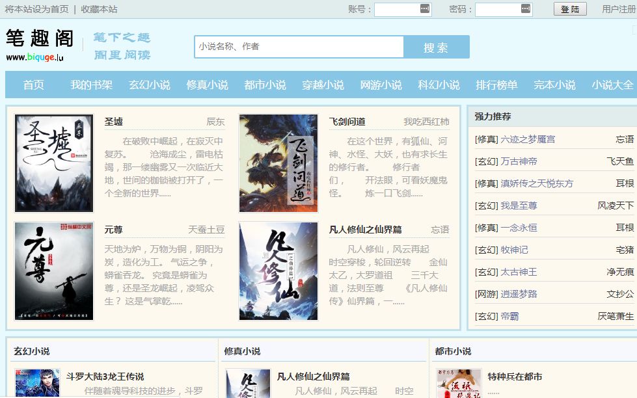Image resolution: width=637 pixels, height=398 pixels.
Task: Click author 宅猪 in recommendations
Action: 625,250
